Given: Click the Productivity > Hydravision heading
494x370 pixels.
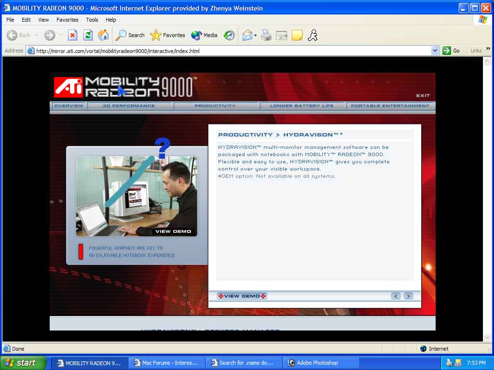Looking at the screenshot, I should tap(280, 135).
